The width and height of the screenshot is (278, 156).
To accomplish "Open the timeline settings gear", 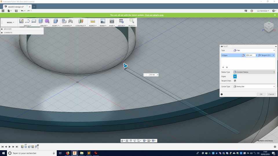I will point(275,147).
